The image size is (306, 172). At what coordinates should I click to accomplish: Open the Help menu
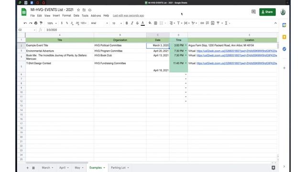tap(106, 16)
